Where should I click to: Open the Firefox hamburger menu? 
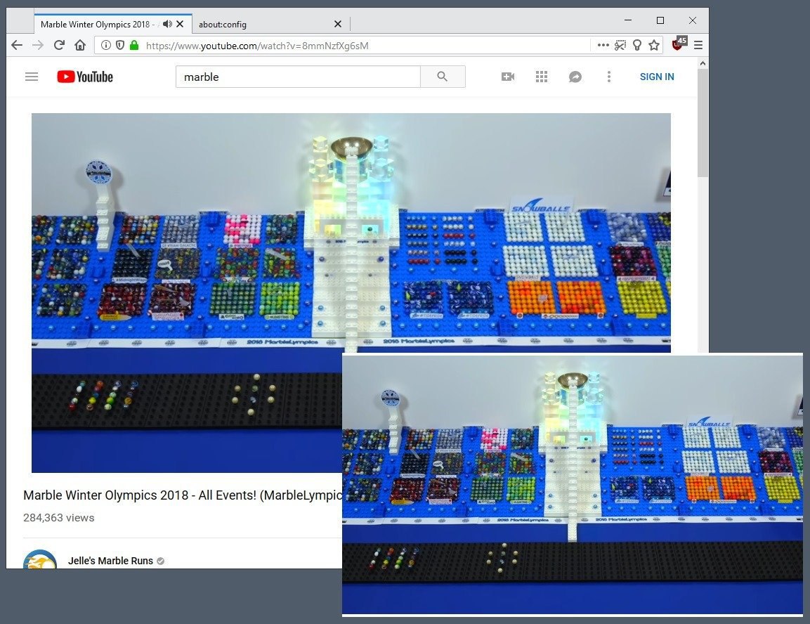coord(698,46)
